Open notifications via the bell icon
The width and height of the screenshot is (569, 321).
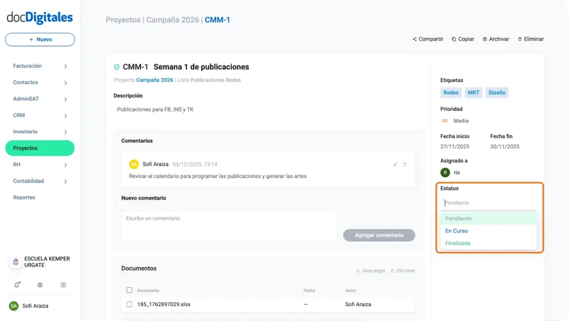(16, 284)
